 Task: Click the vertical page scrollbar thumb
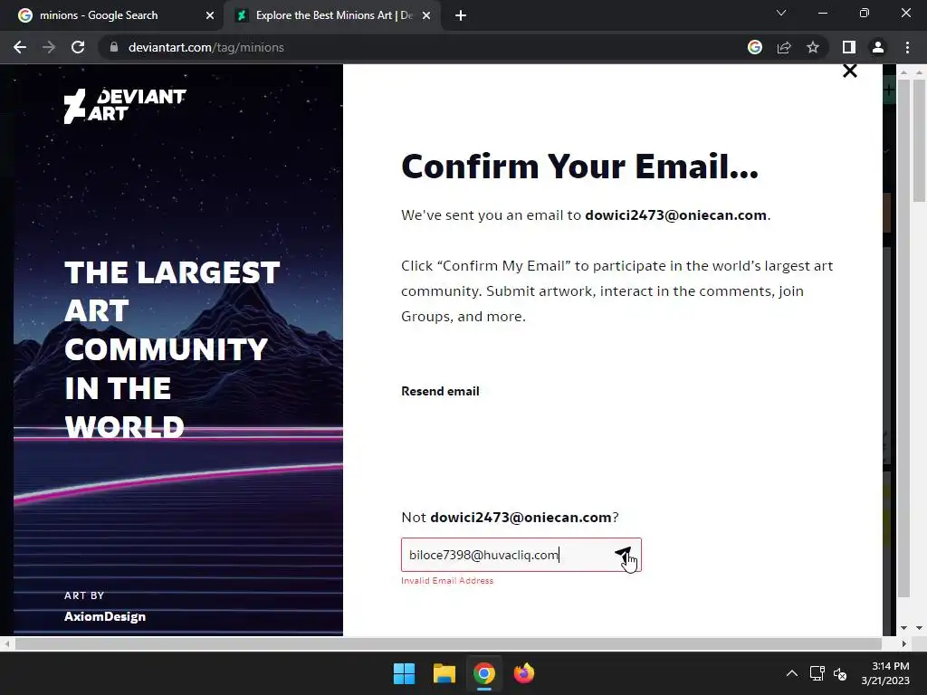point(919,139)
